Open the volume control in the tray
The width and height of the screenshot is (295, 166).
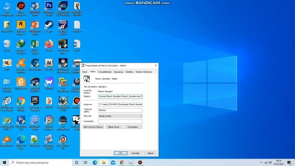click(x=270, y=162)
